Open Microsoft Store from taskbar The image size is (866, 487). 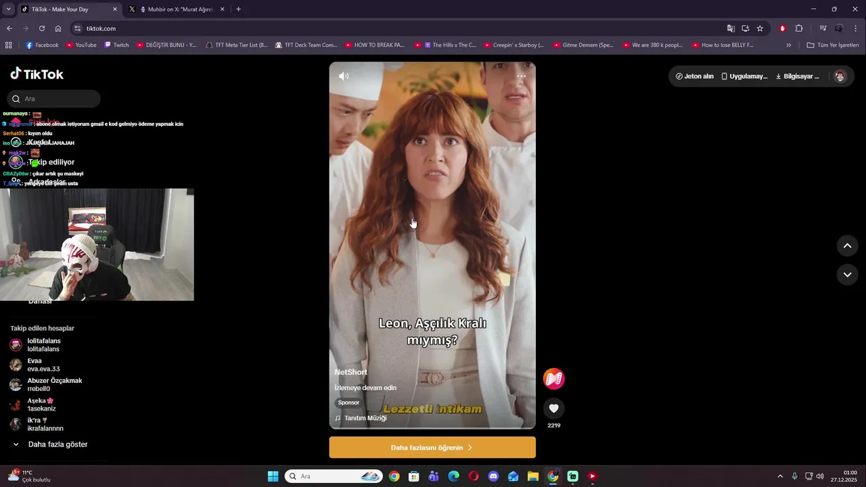click(x=414, y=476)
